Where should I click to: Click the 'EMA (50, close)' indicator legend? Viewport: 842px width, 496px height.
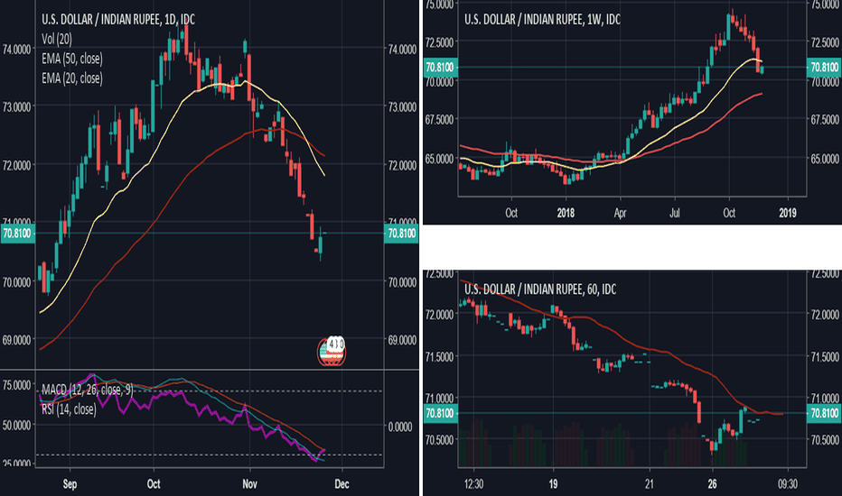point(72,59)
